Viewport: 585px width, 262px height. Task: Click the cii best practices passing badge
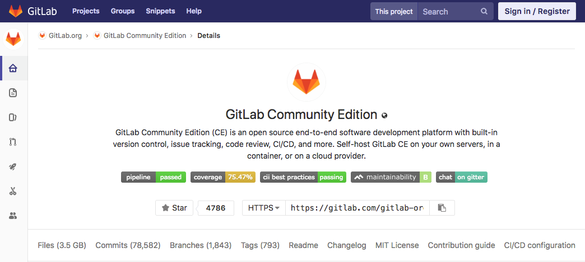[x=303, y=177]
